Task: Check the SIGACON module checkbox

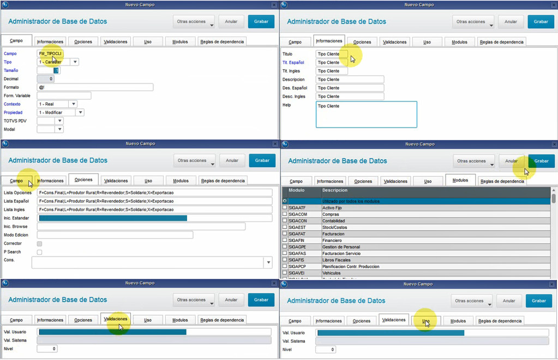Action: [285, 221]
